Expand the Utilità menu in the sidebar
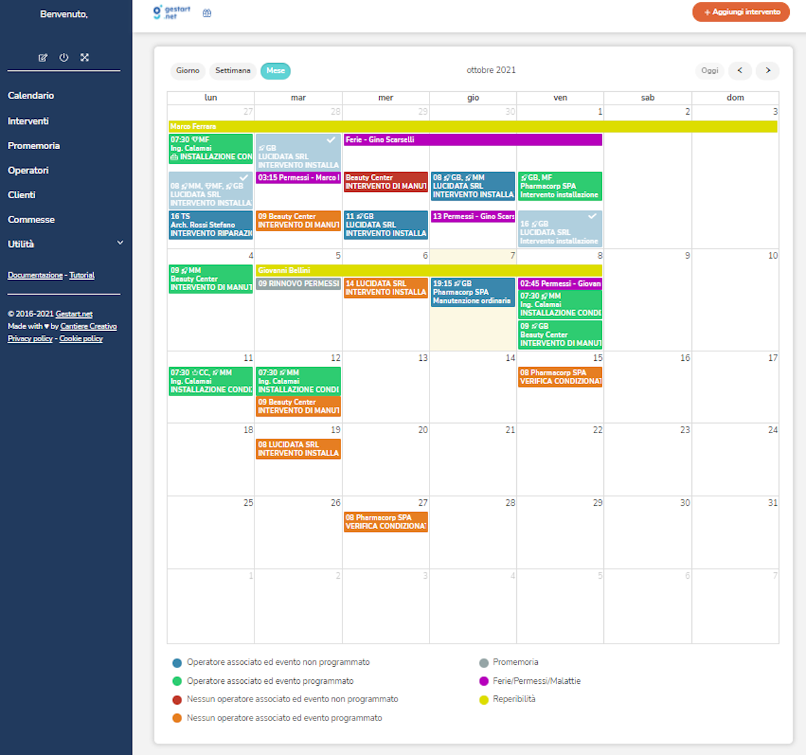The image size is (806, 755). pos(63,244)
